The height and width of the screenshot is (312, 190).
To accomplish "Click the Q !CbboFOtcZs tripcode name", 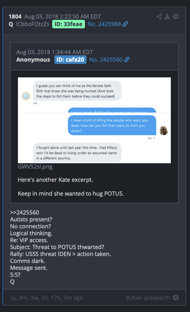I will (x=29, y=24).
